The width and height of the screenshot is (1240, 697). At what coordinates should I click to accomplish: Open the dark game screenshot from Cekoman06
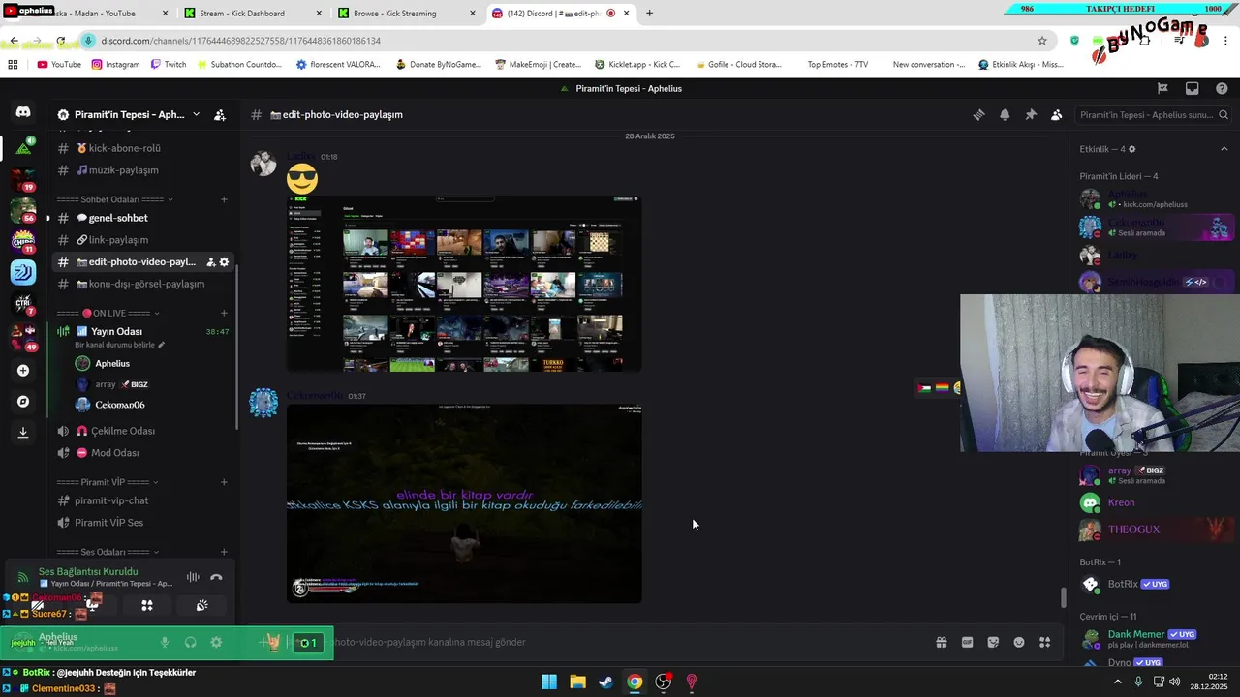pyautogui.click(x=464, y=503)
